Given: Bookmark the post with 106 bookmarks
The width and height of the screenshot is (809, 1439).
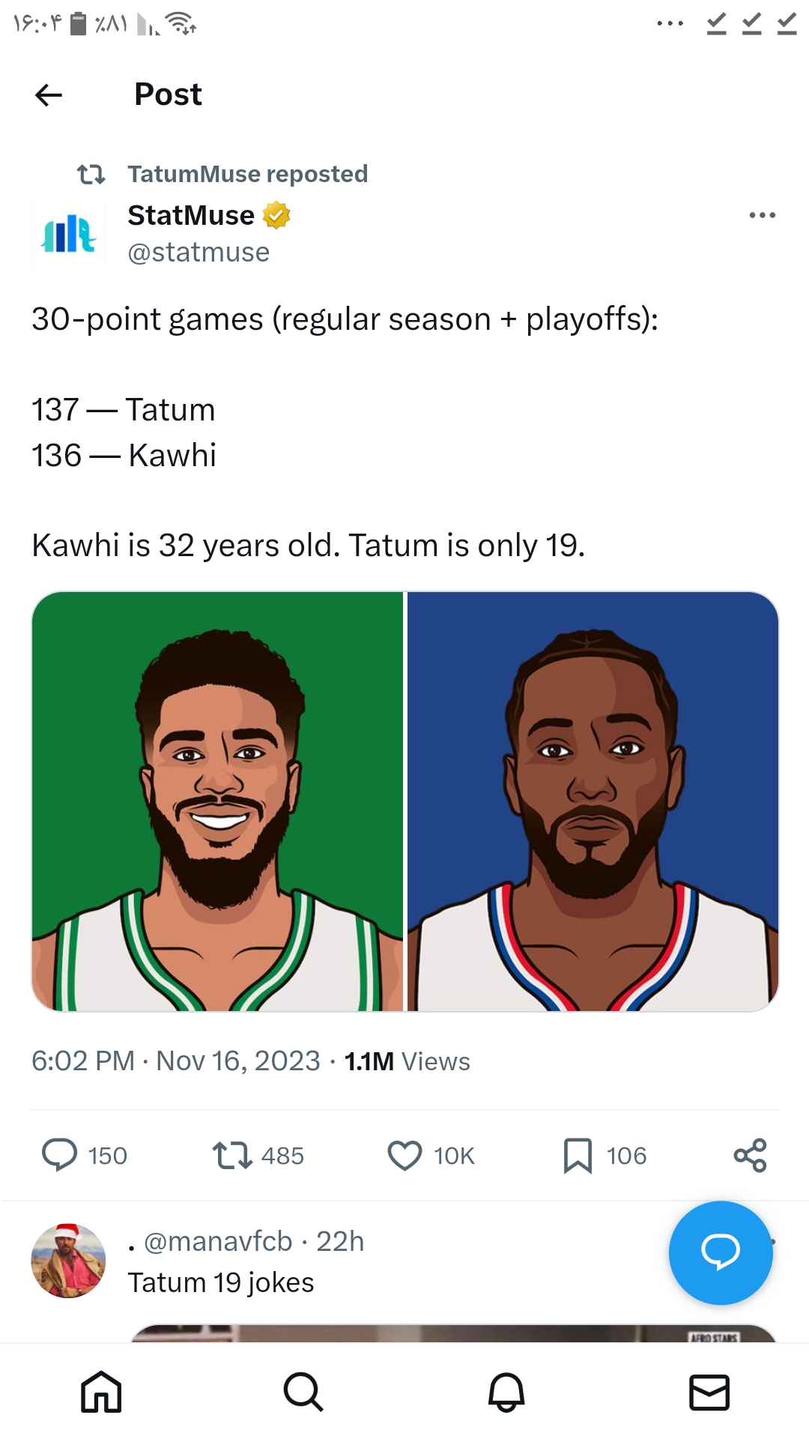Looking at the screenshot, I should 578,1155.
